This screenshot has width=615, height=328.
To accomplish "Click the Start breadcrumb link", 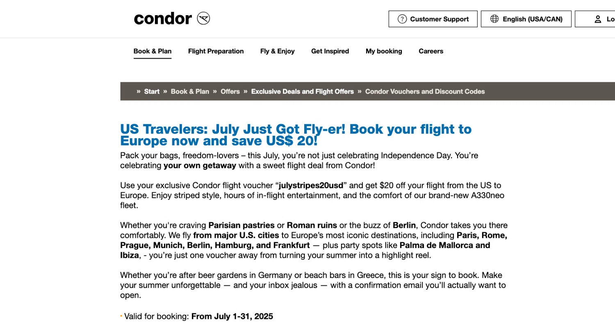I will click(x=152, y=91).
